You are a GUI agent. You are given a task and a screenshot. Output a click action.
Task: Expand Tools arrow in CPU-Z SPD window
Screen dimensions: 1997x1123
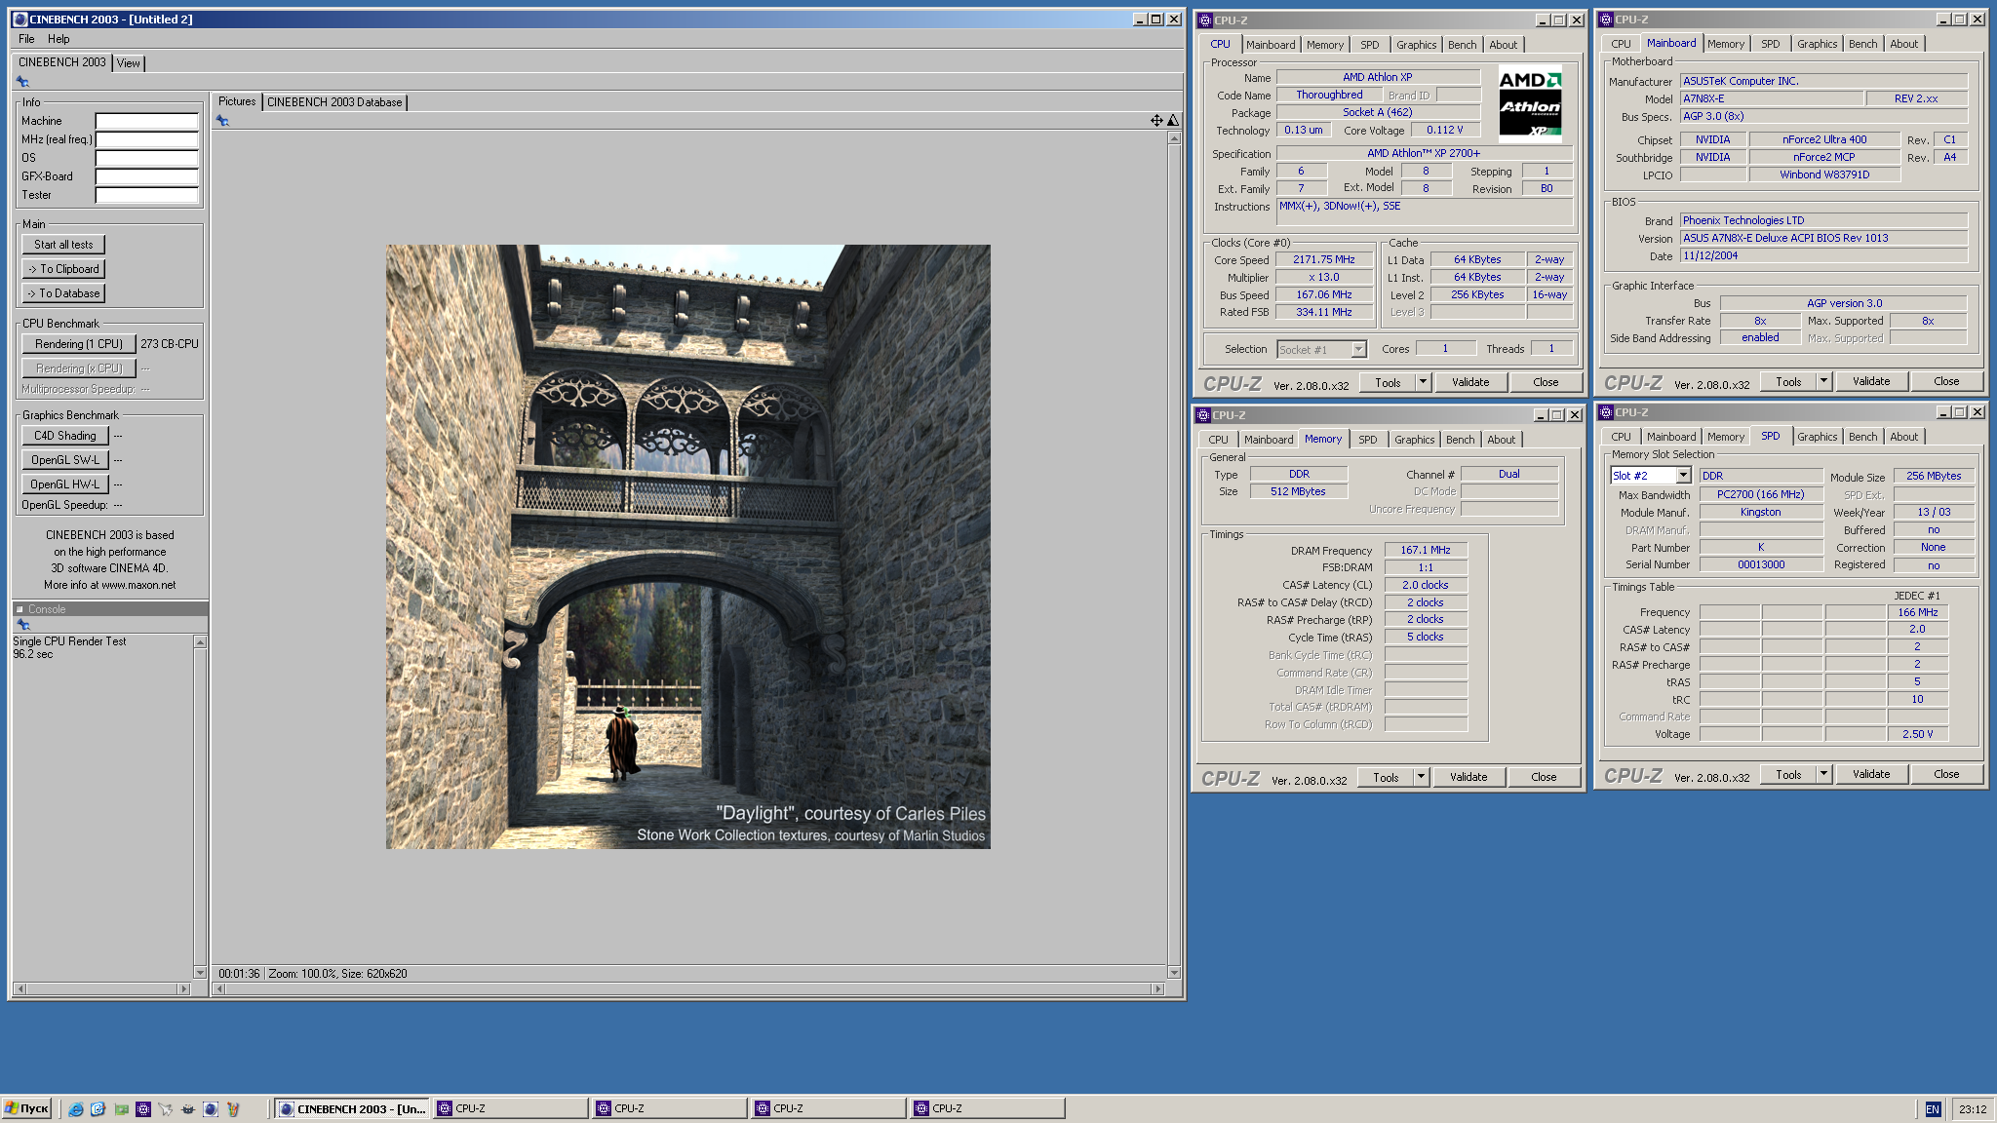(1823, 774)
